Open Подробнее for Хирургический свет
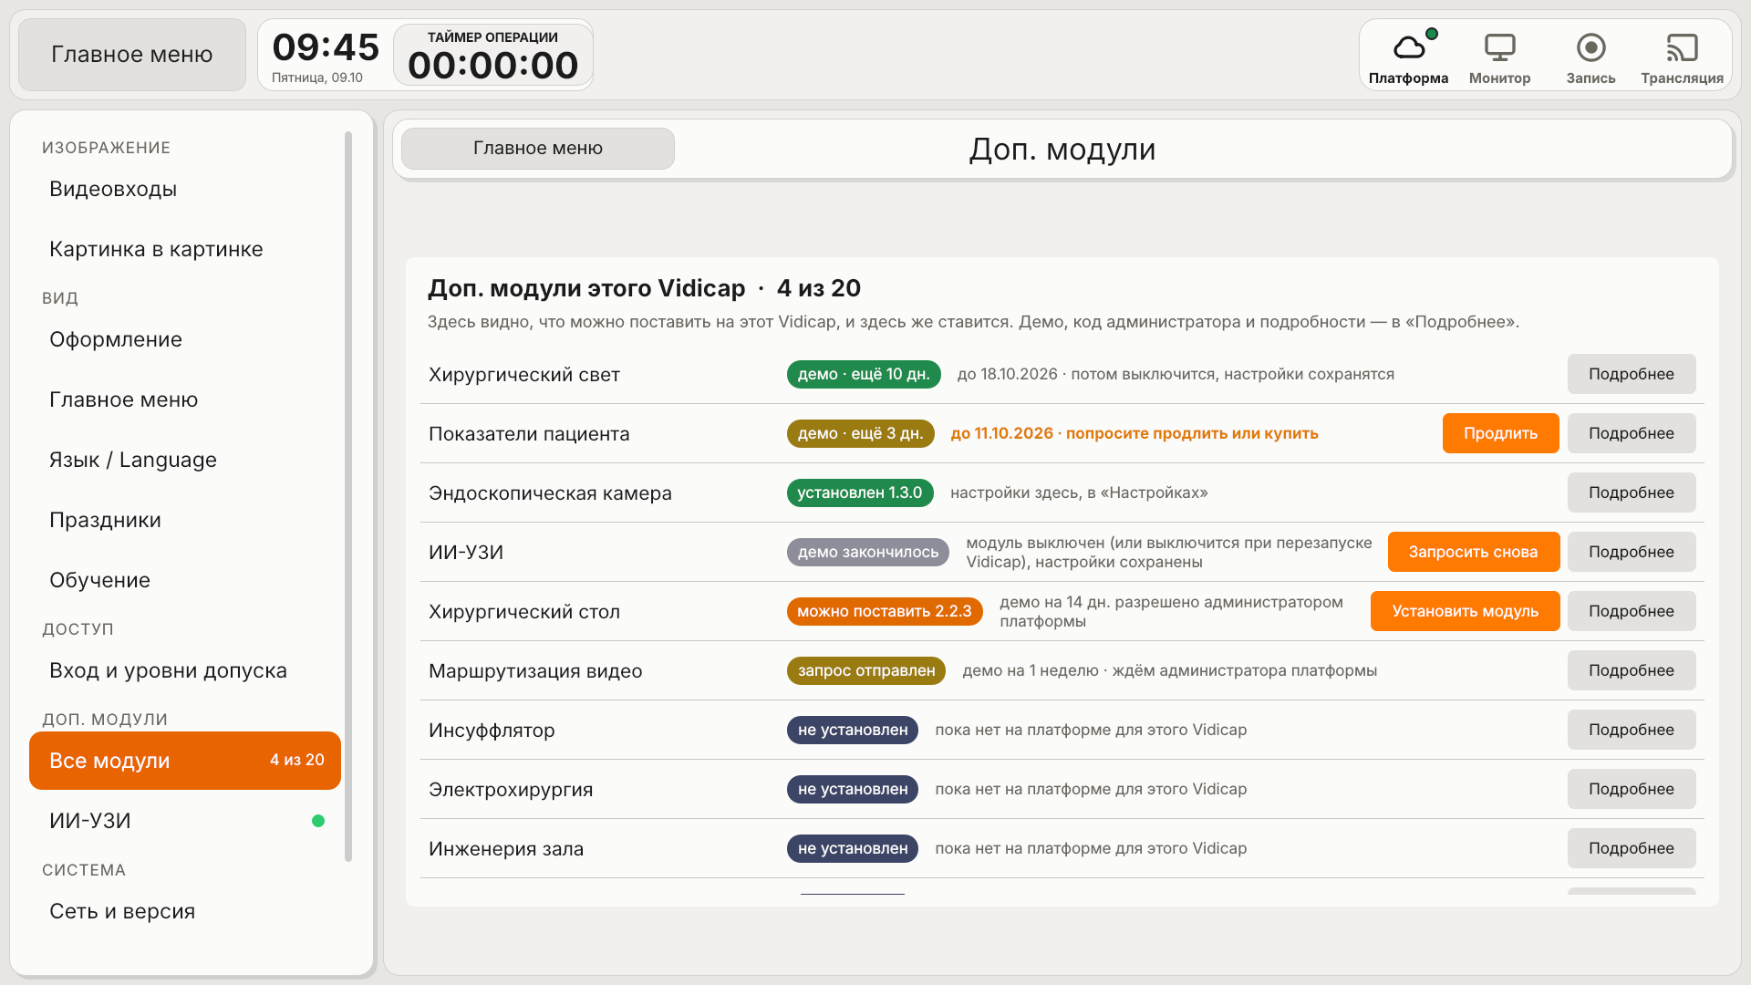Viewport: 1751px width, 985px height. pos(1631,374)
